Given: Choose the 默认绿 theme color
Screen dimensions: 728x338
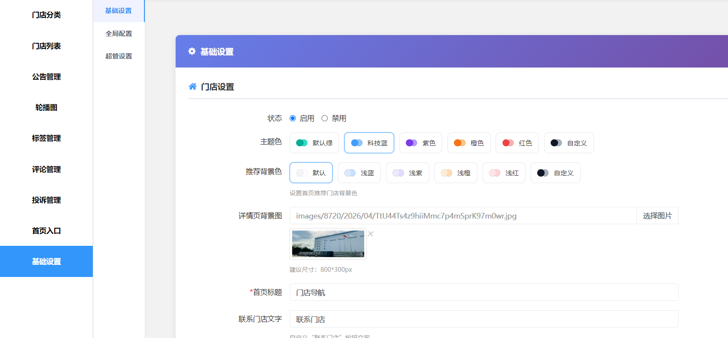Looking at the screenshot, I should click(314, 143).
